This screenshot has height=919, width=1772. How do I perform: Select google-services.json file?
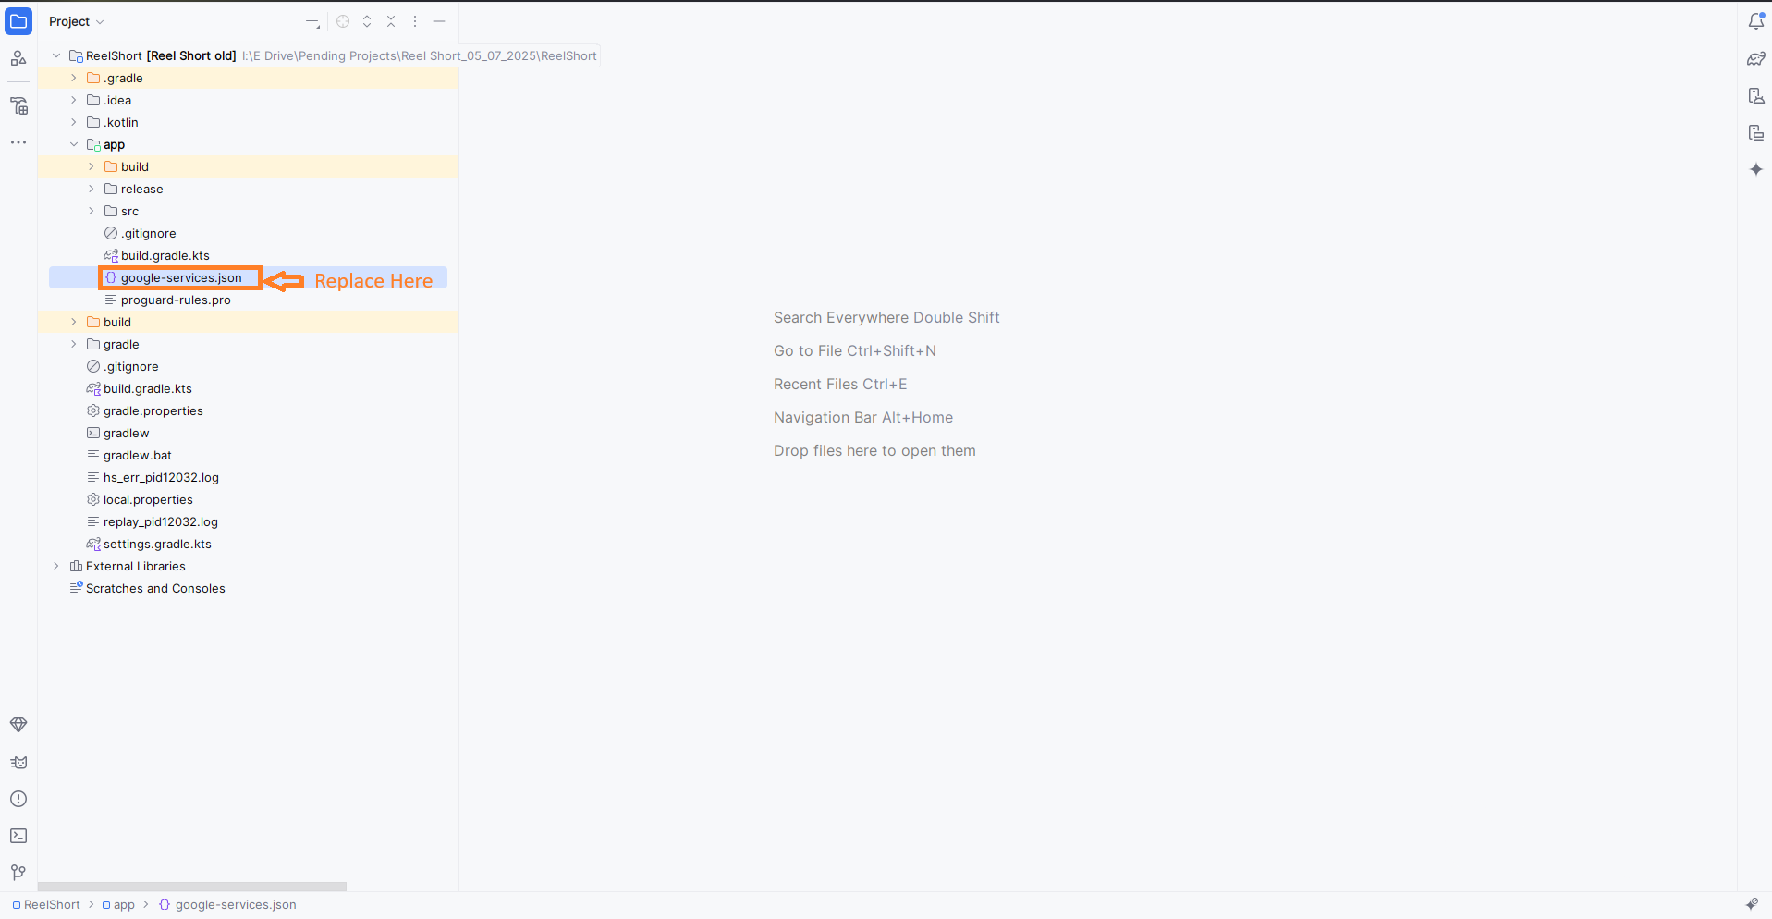pyautogui.click(x=181, y=277)
